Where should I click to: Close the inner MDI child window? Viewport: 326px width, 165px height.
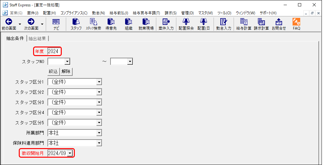tap(318, 13)
